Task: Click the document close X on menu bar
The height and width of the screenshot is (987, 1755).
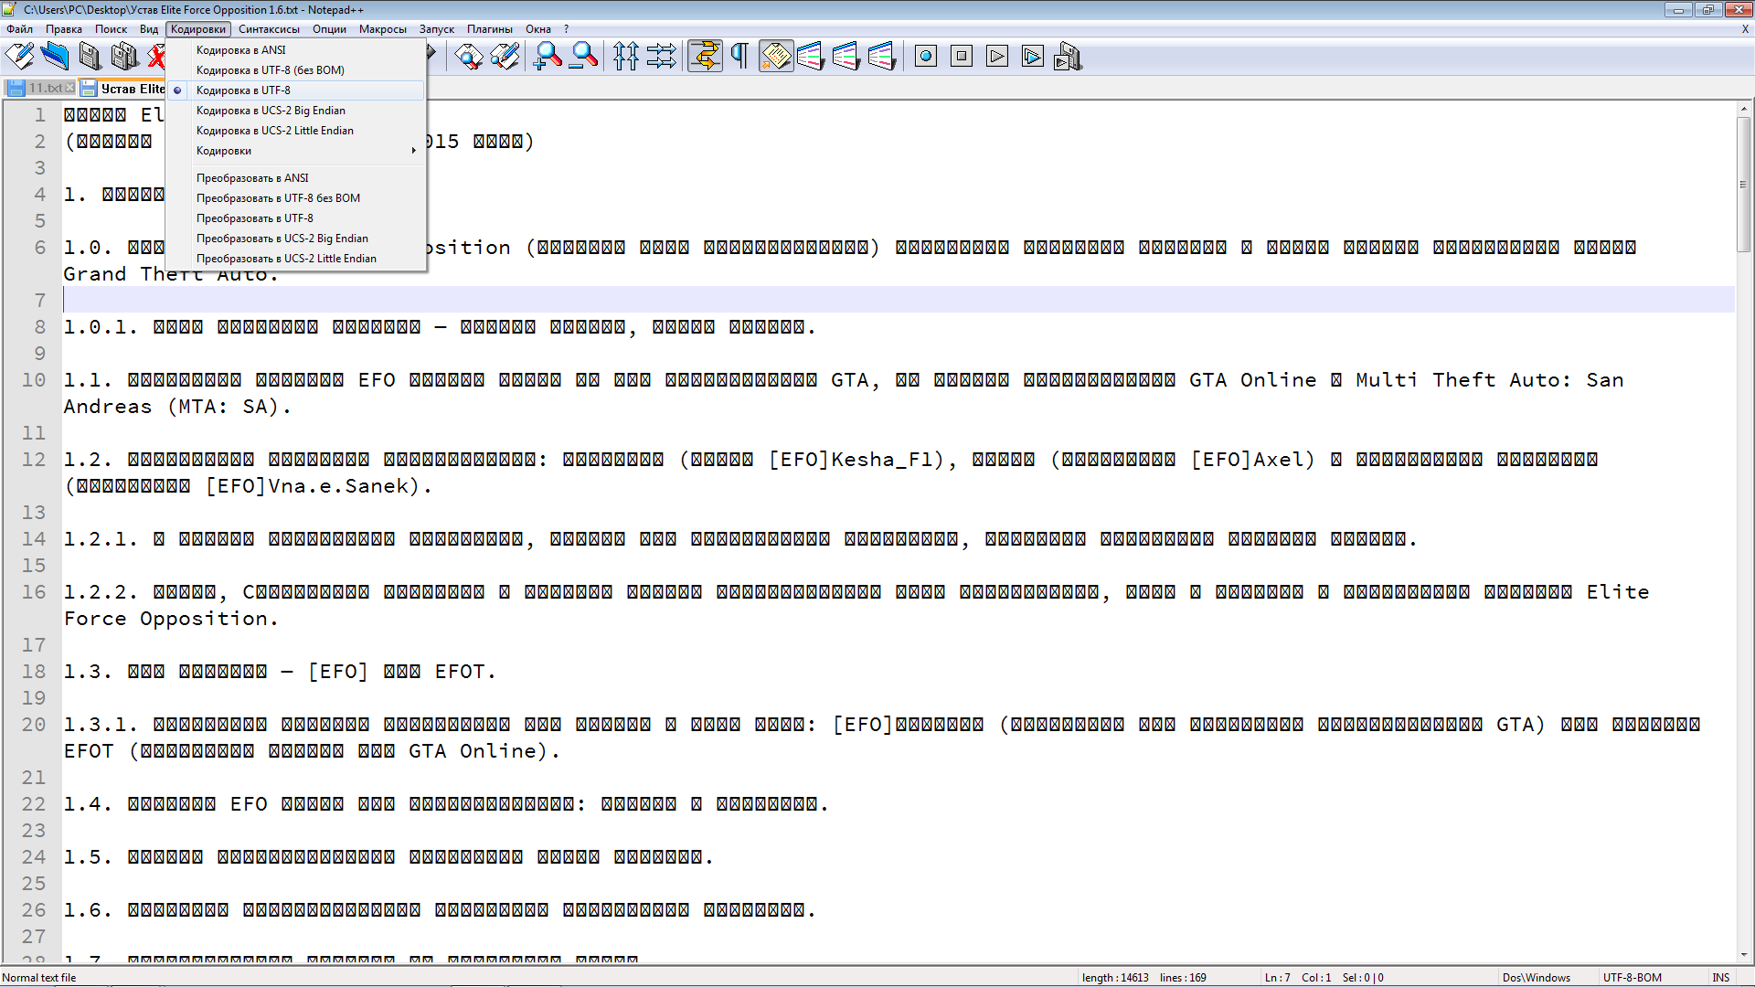Action: tap(1745, 29)
